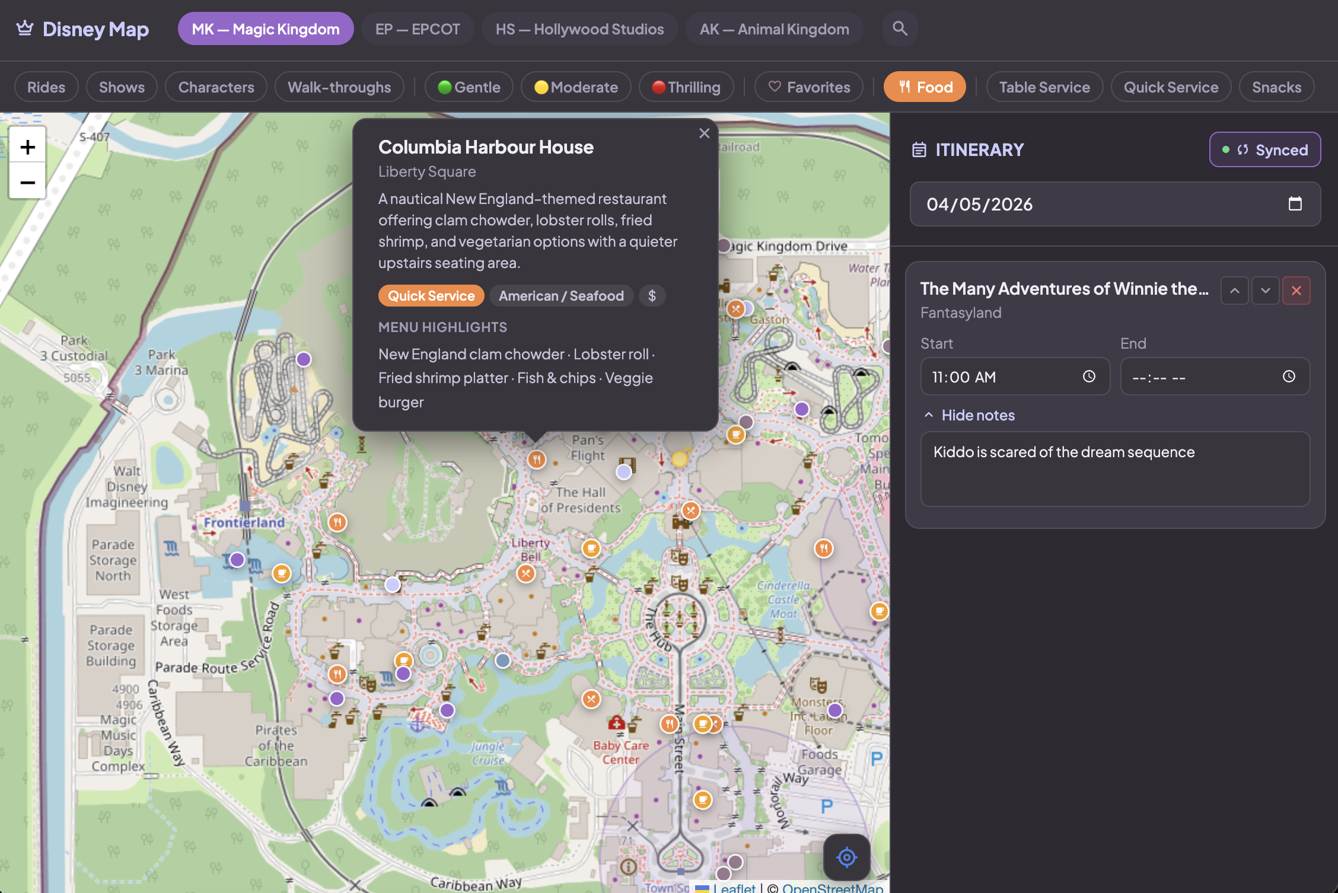Click the purple ride marker near Park Marina
Screen dimensions: 1338x893
tap(304, 359)
